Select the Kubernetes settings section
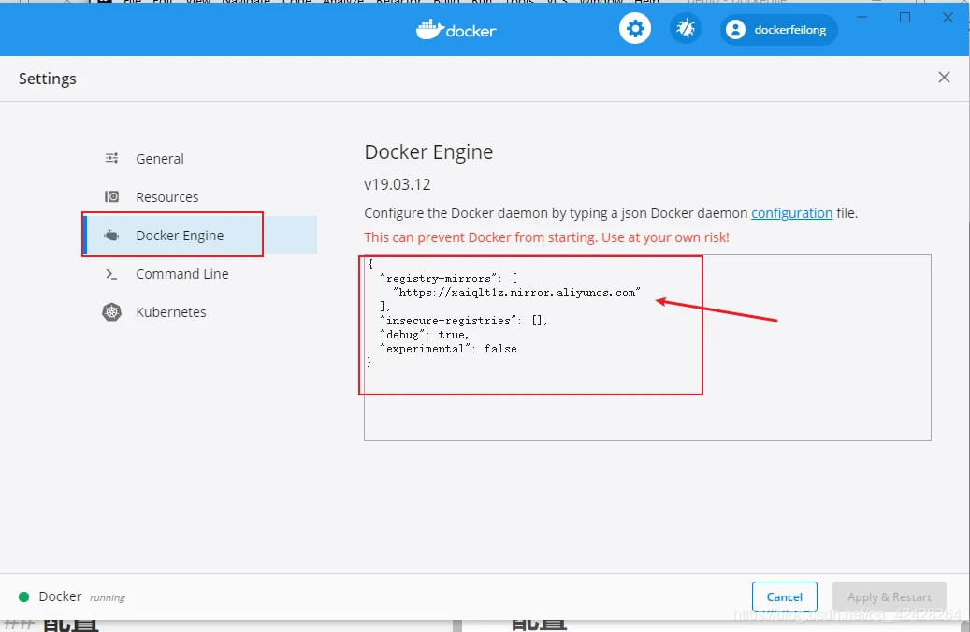 170,312
